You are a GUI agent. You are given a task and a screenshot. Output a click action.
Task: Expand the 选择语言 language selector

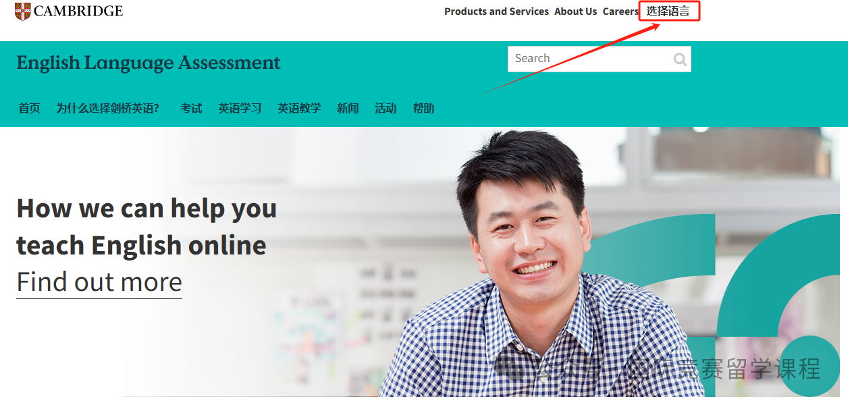click(668, 11)
